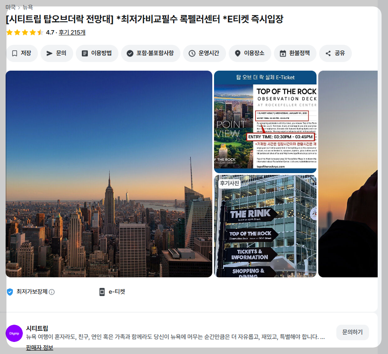Click the star rating icons
The height and width of the screenshot is (354, 388).
coord(25,32)
